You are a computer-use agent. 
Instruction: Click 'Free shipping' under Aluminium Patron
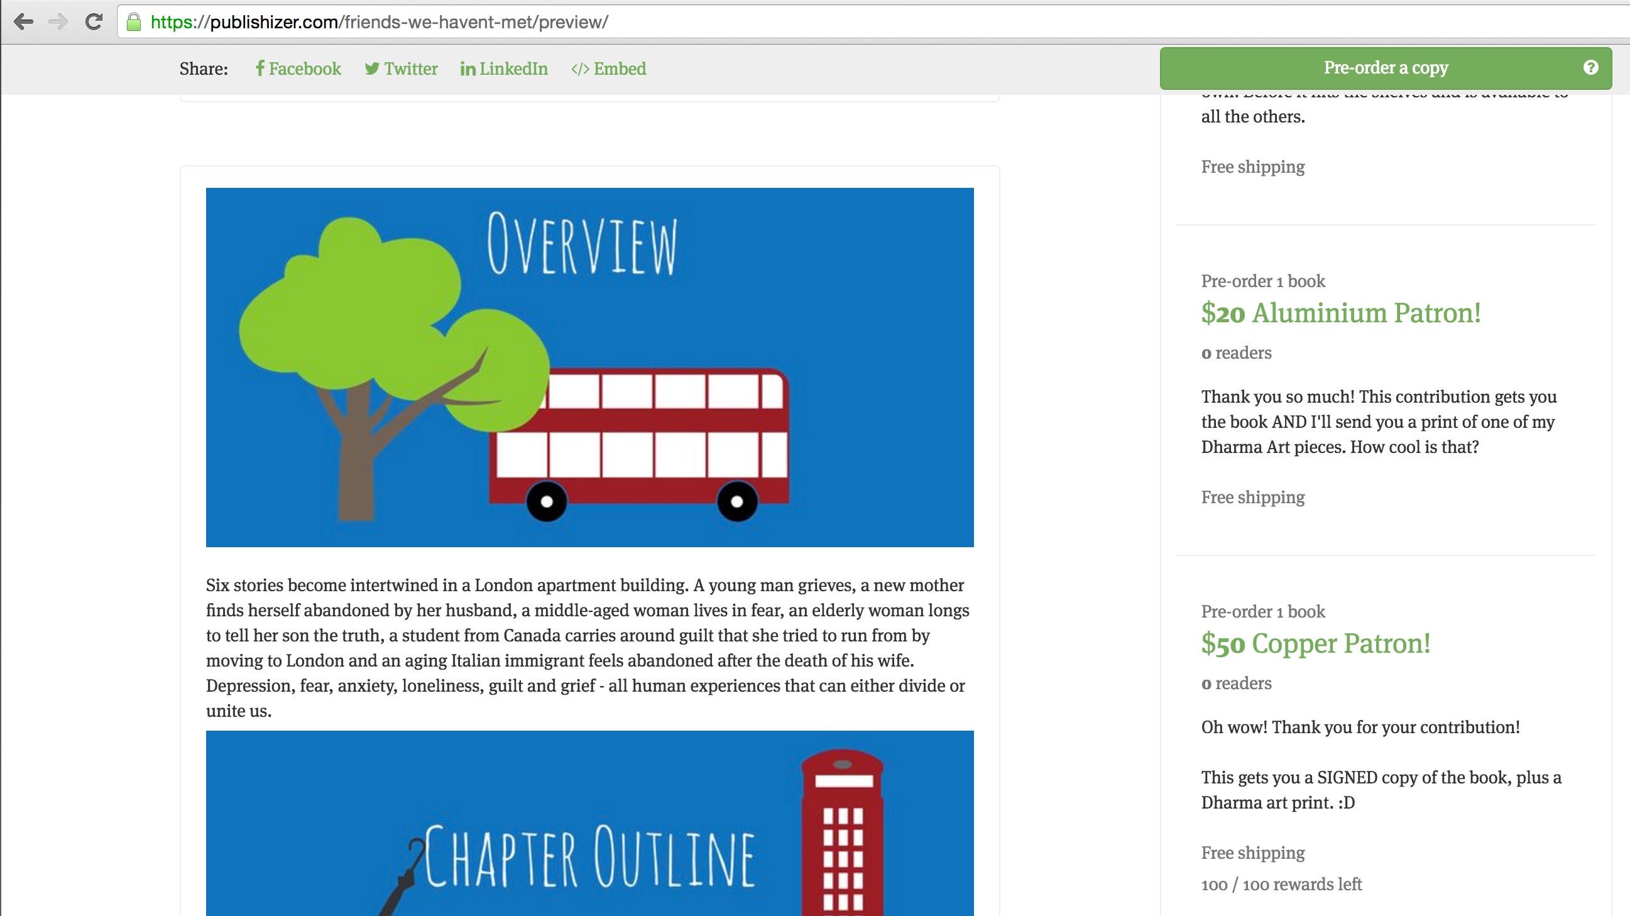pyautogui.click(x=1253, y=497)
